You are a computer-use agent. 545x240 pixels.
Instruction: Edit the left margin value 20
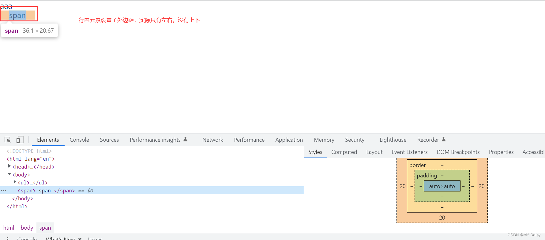pos(402,186)
